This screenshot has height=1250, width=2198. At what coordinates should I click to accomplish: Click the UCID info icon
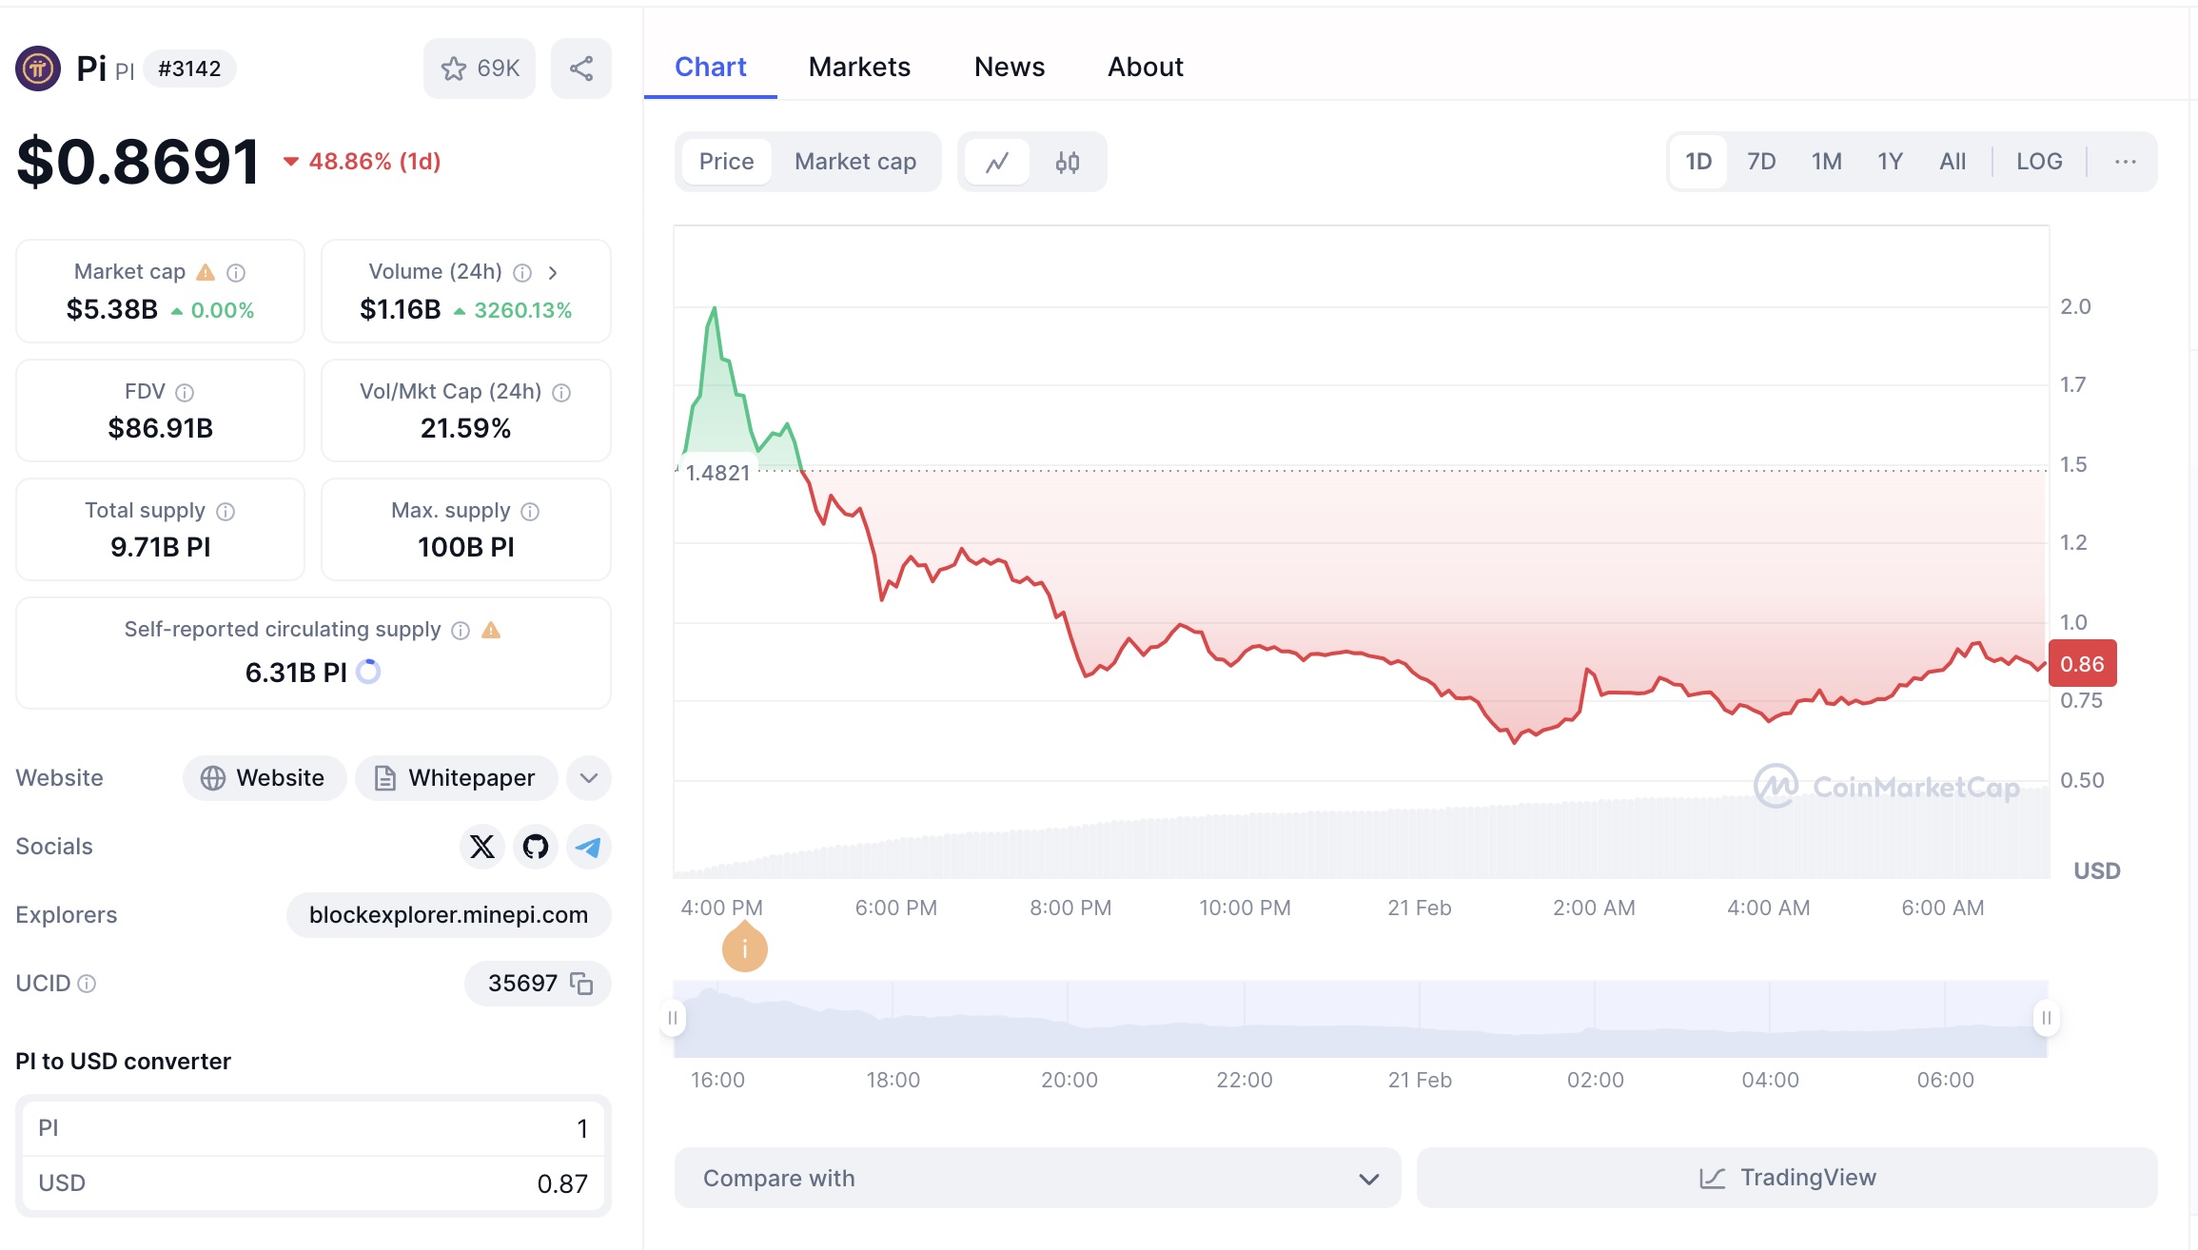(87, 984)
